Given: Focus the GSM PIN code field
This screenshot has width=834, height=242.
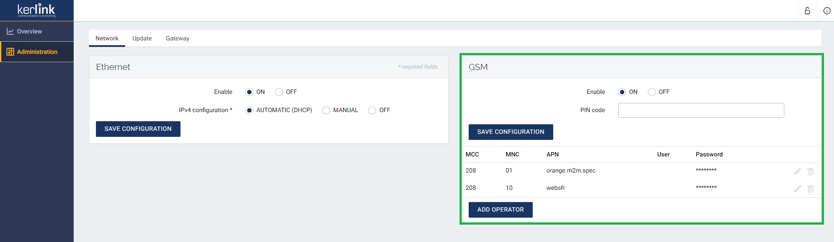Looking at the screenshot, I should coord(701,110).
